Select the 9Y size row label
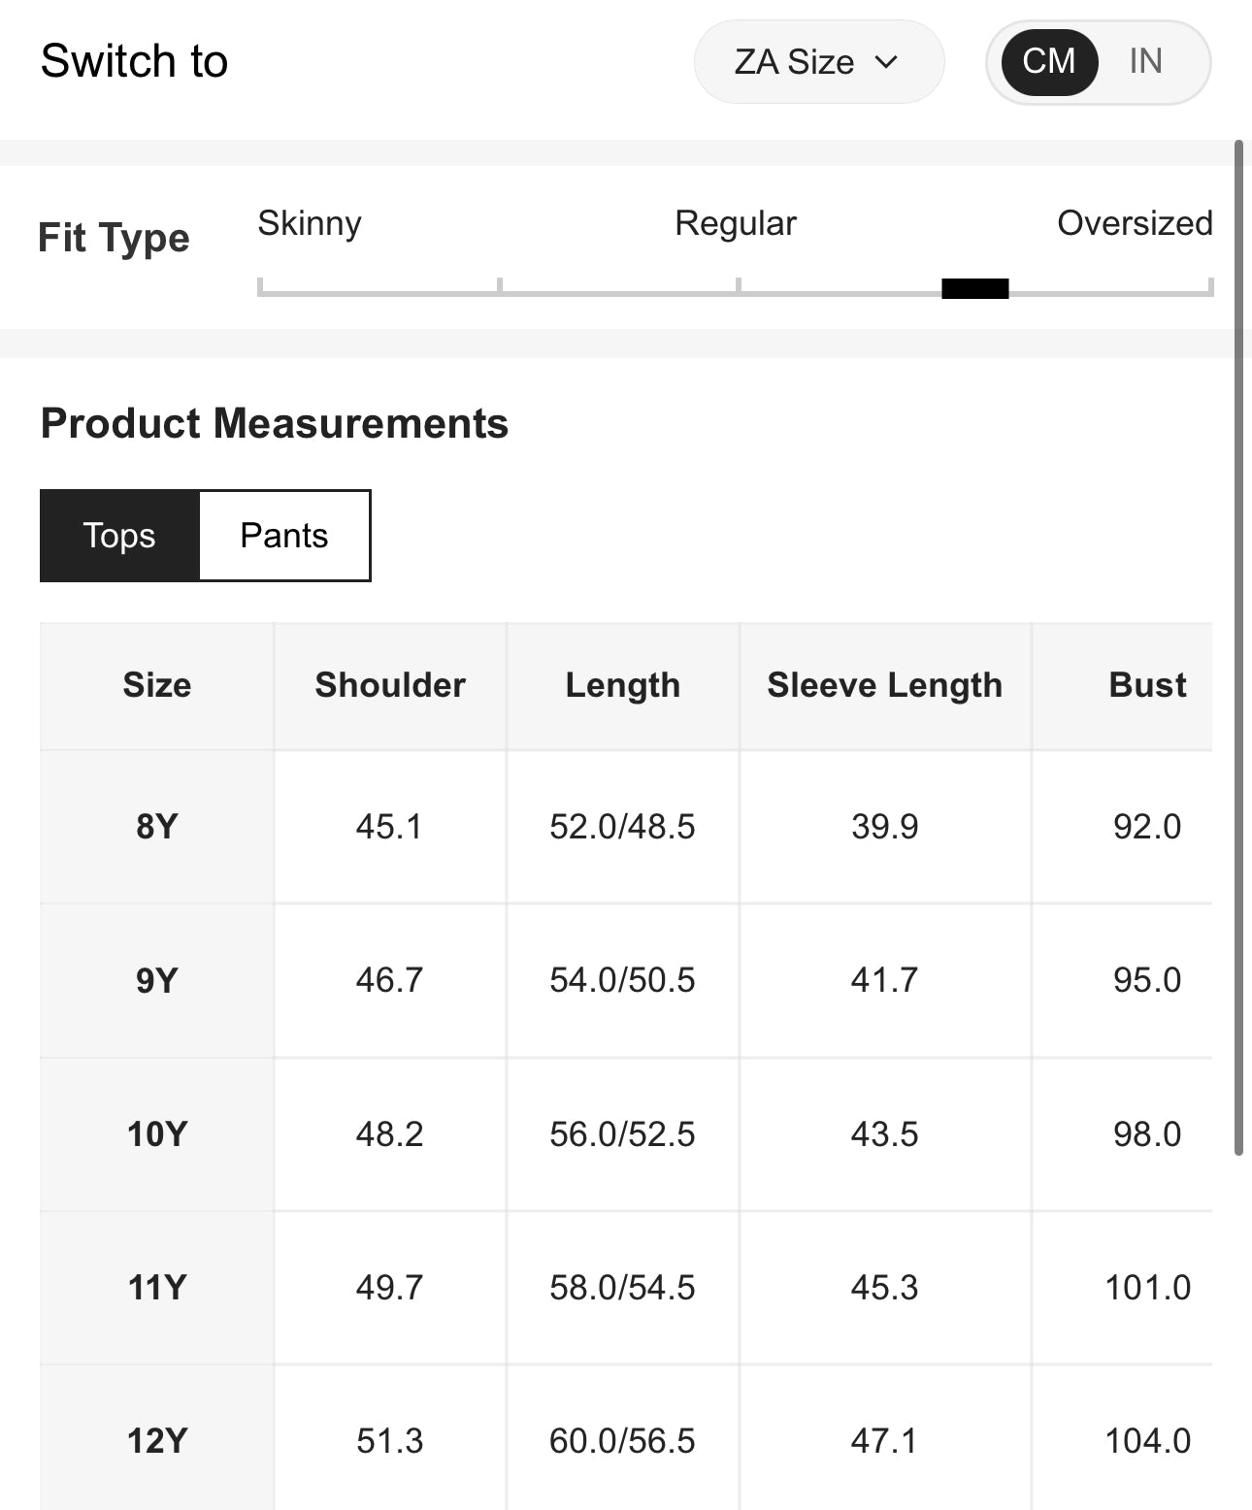 pos(157,980)
